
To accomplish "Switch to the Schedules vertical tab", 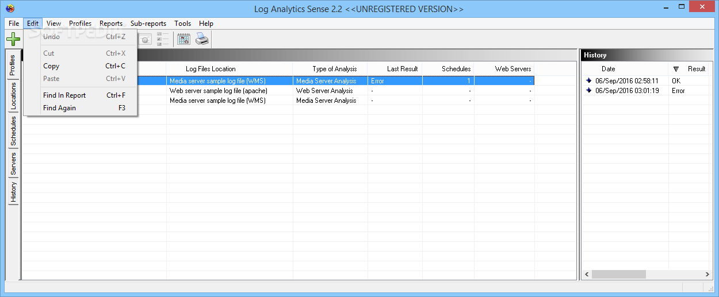I will 13,131.
